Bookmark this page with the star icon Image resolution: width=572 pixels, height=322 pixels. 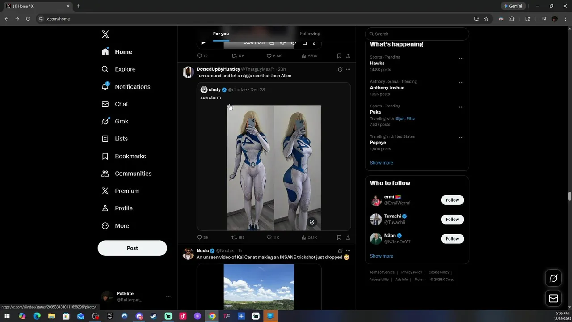pyautogui.click(x=486, y=19)
